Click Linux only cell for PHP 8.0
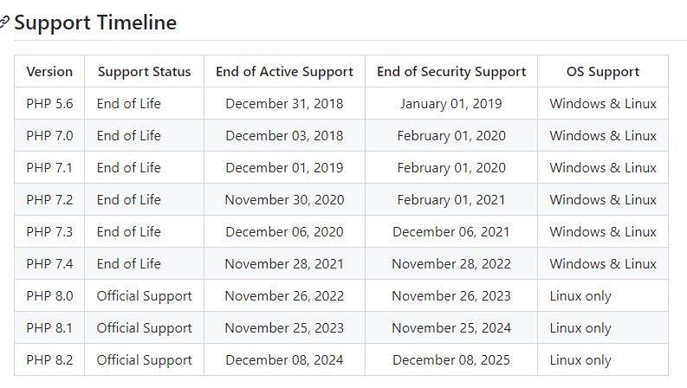The width and height of the screenshot is (687, 388). 580,296
